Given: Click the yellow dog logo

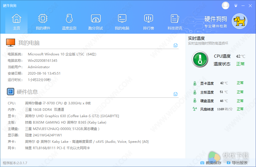Looking at the screenshot, I should [x=240, y=21].
